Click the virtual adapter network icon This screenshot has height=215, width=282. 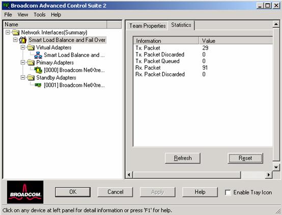[x=38, y=55]
